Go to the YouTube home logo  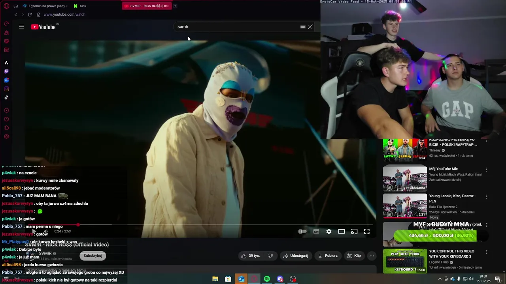click(43, 27)
